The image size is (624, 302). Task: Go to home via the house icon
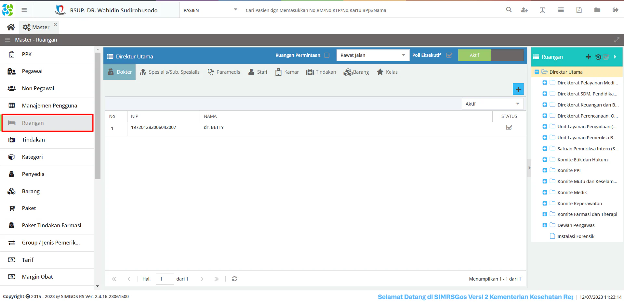coord(11,27)
